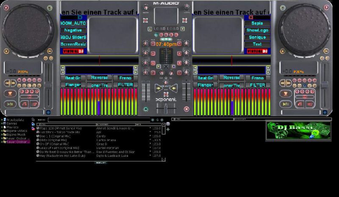This screenshot has height=197, width=339.
Task: Click the right deck jog wheel
Action: [304, 30]
